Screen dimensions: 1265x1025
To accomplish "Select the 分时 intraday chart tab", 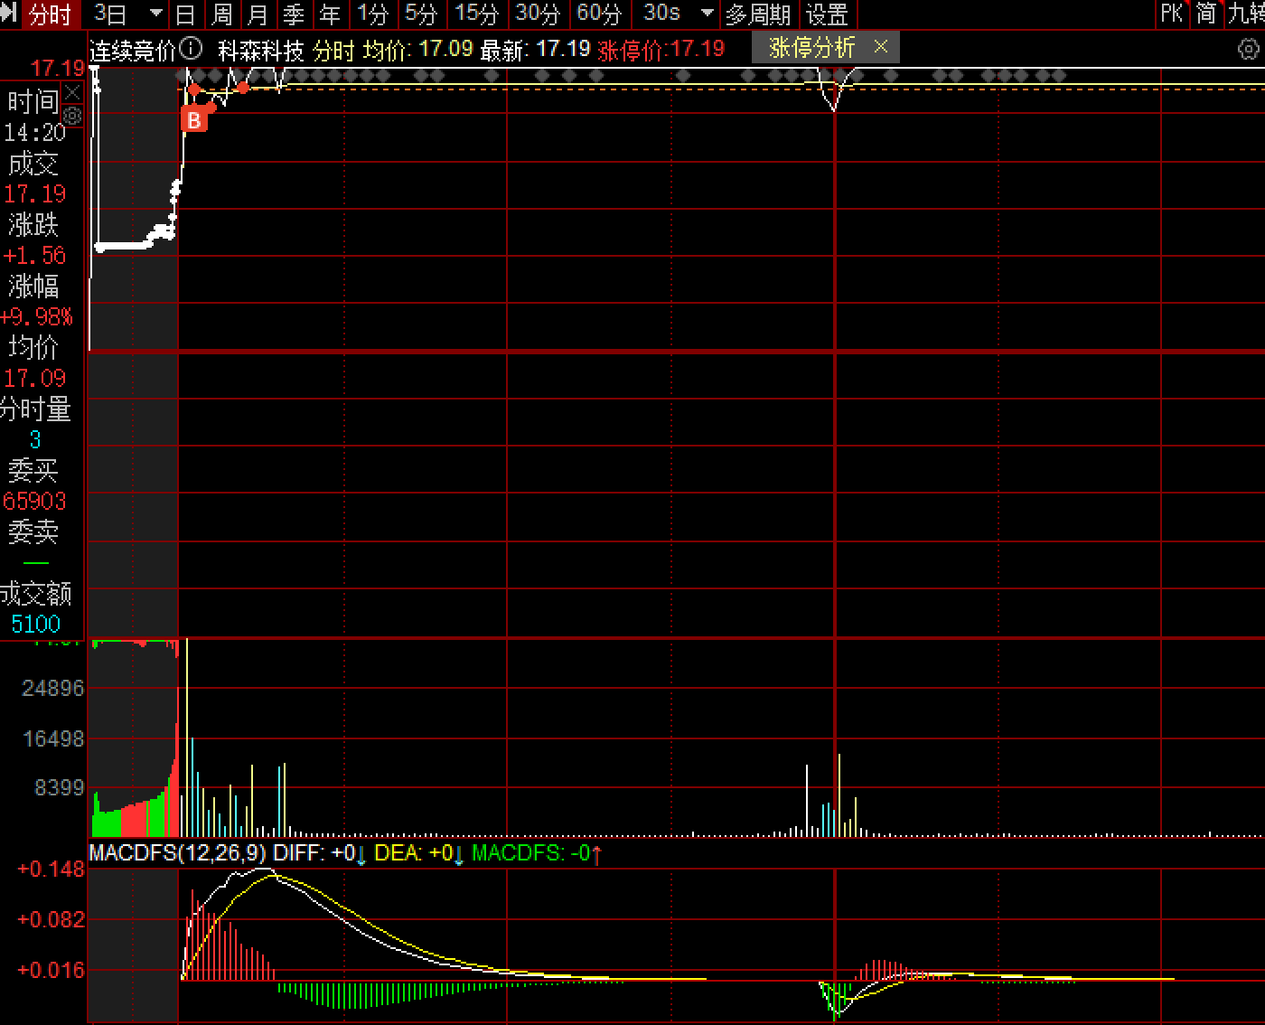I will [x=51, y=14].
